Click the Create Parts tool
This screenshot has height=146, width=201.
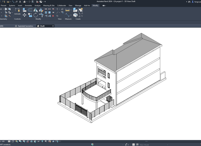[x=75, y=15]
